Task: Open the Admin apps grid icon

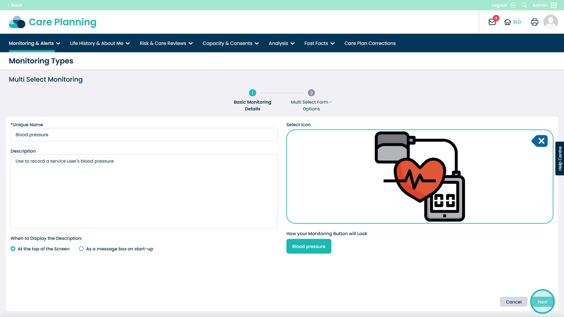Action: [554, 5]
